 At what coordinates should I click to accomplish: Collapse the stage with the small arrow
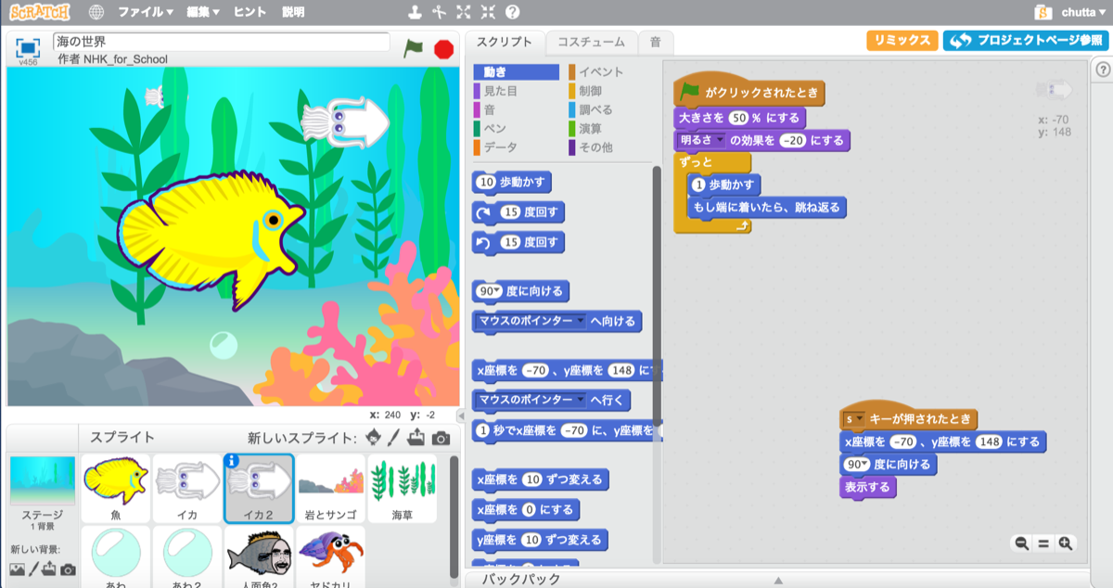pyautogui.click(x=461, y=415)
